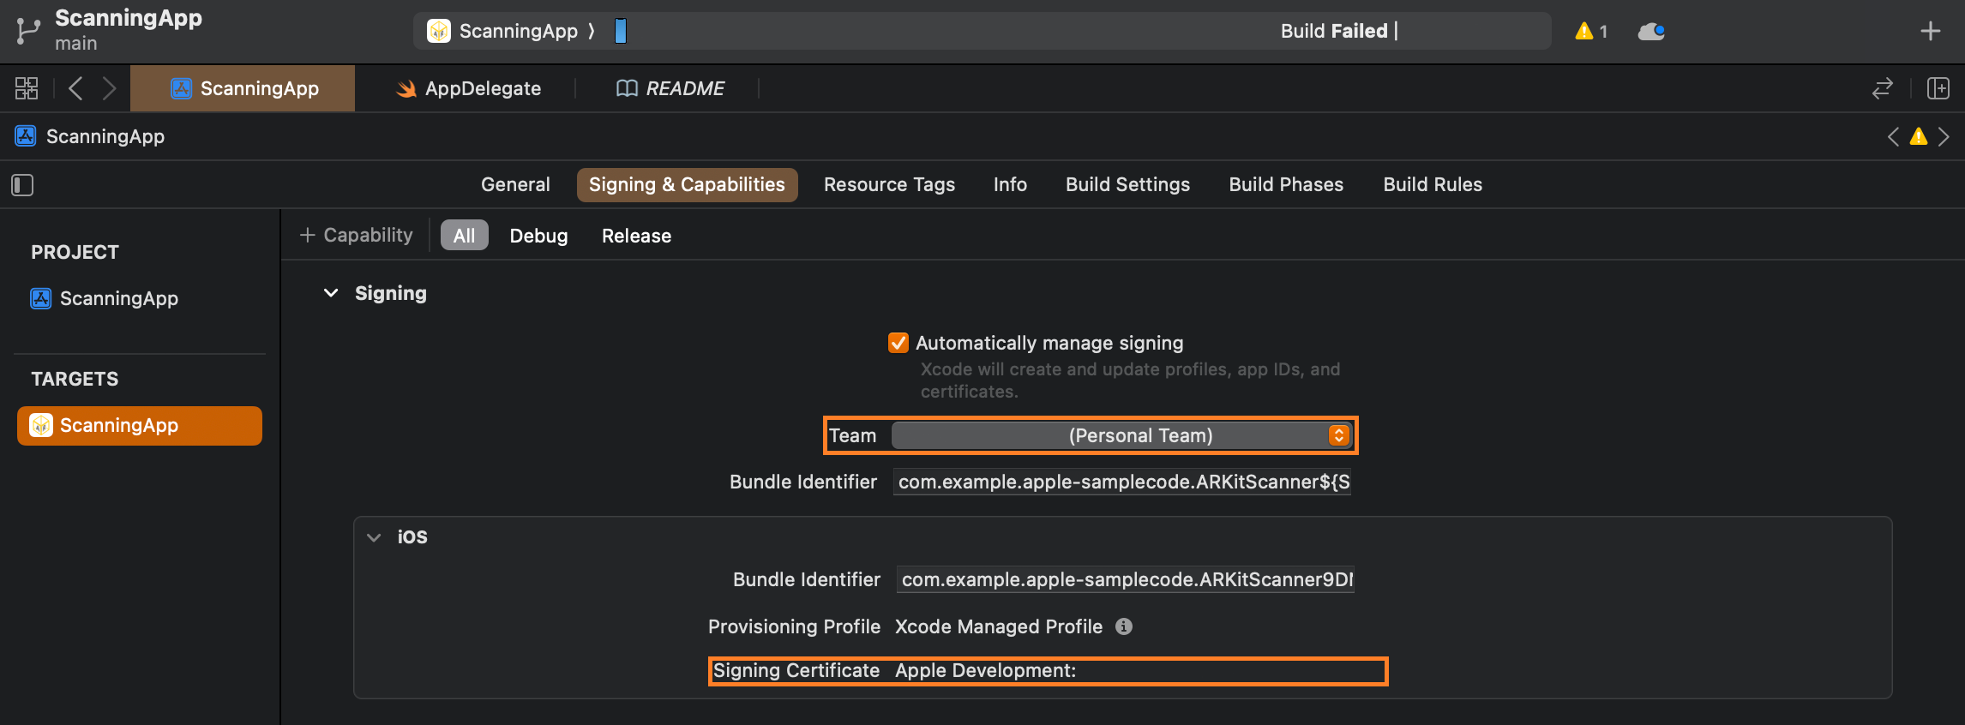Select the Release configuration filter
The width and height of the screenshot is (1965, 725).
(636, 236)
